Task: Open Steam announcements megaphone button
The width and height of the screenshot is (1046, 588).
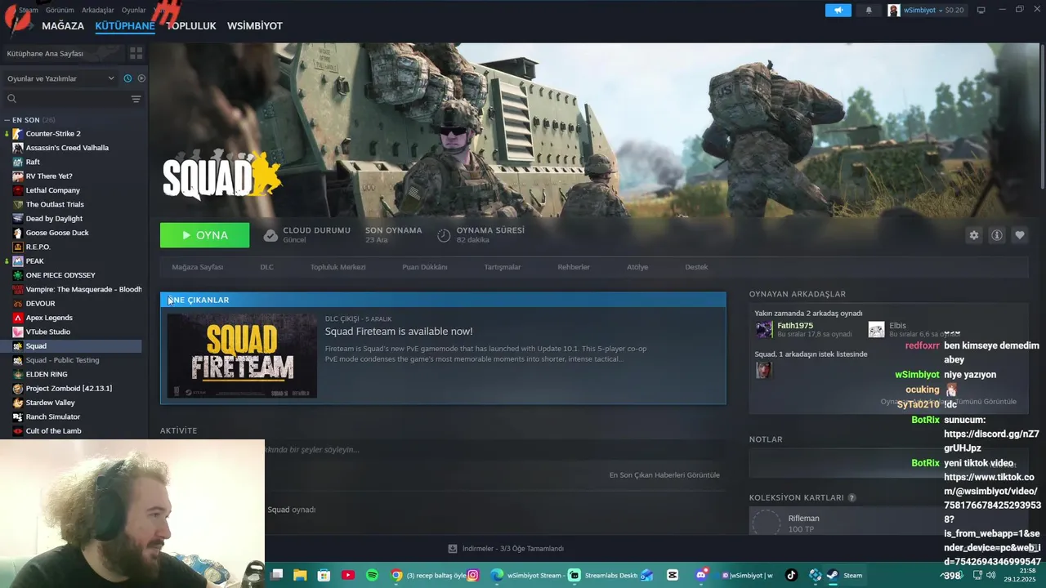Action: [x=838, y=10]
